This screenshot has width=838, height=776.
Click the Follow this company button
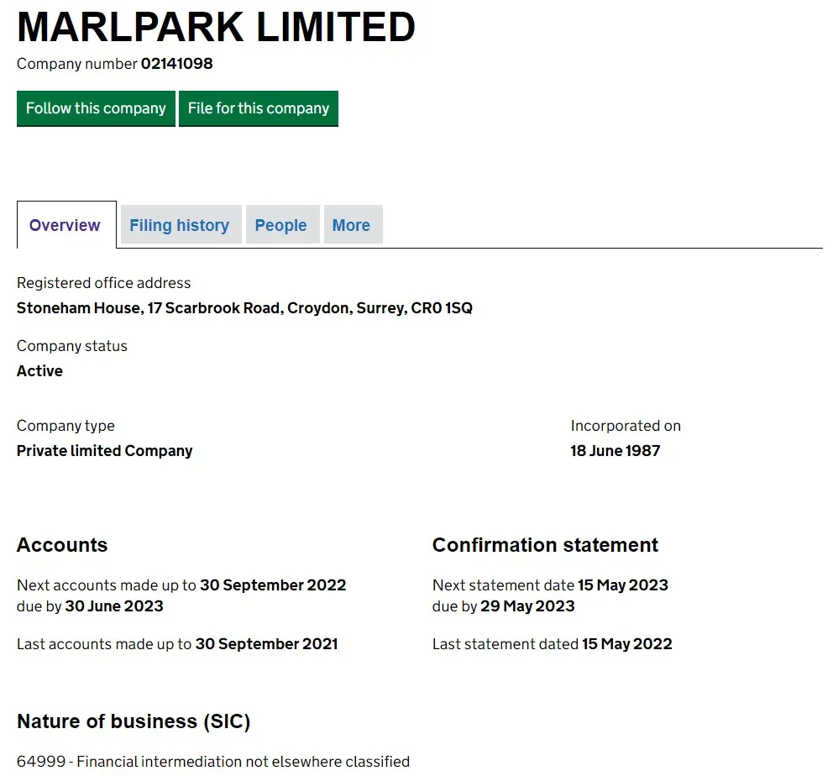point(96,108)
